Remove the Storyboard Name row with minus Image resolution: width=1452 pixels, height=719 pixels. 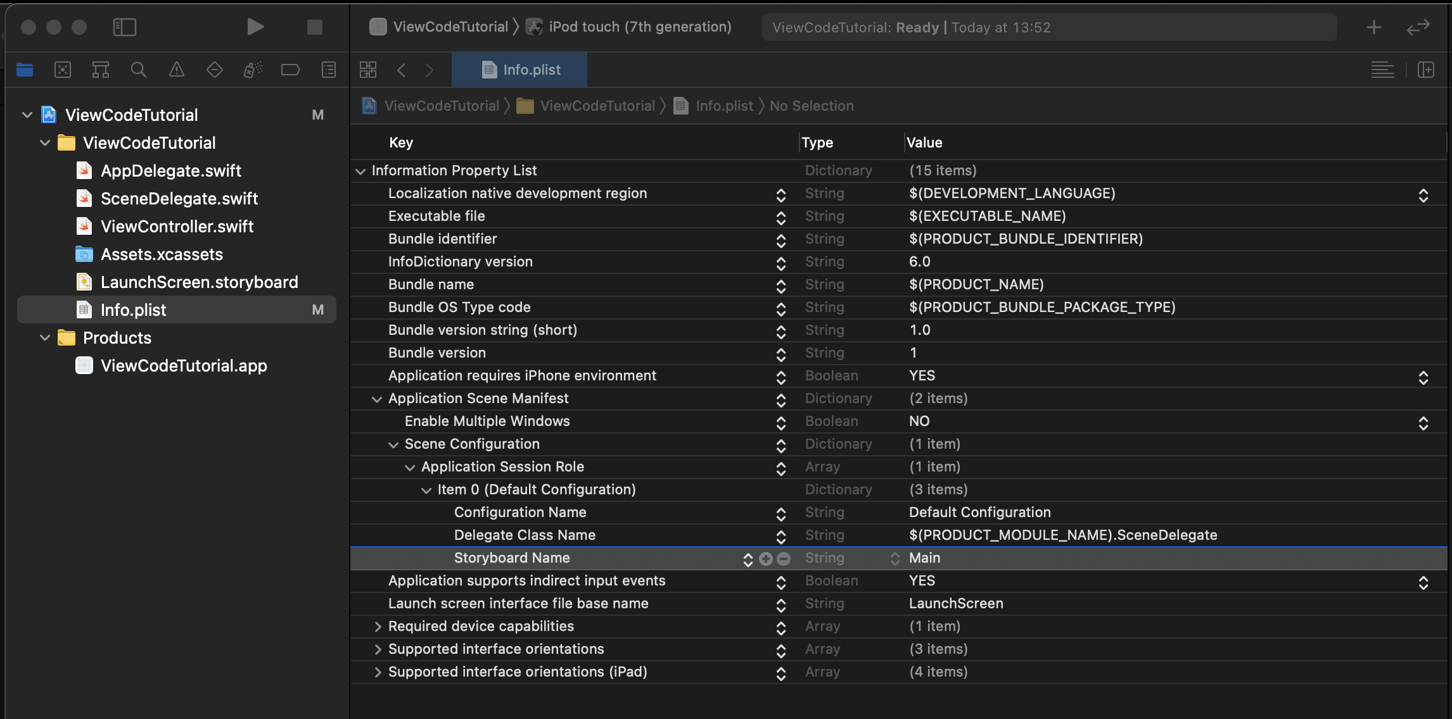click(784, 559)
